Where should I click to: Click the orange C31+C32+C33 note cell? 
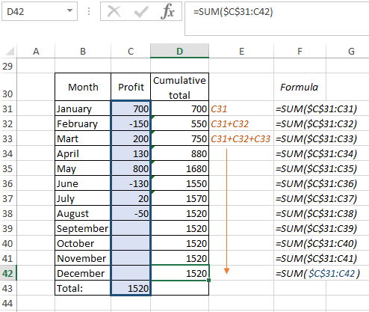pos(241,138)
